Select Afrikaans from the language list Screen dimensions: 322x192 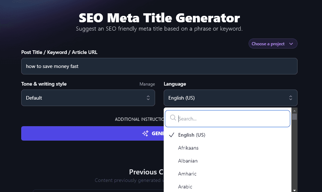tap(188, 148)
